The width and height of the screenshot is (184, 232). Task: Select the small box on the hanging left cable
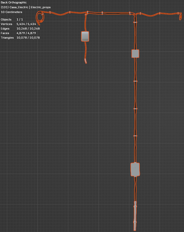(x=85, y=36)
